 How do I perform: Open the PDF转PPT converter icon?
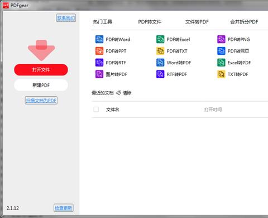pos(99,51)
